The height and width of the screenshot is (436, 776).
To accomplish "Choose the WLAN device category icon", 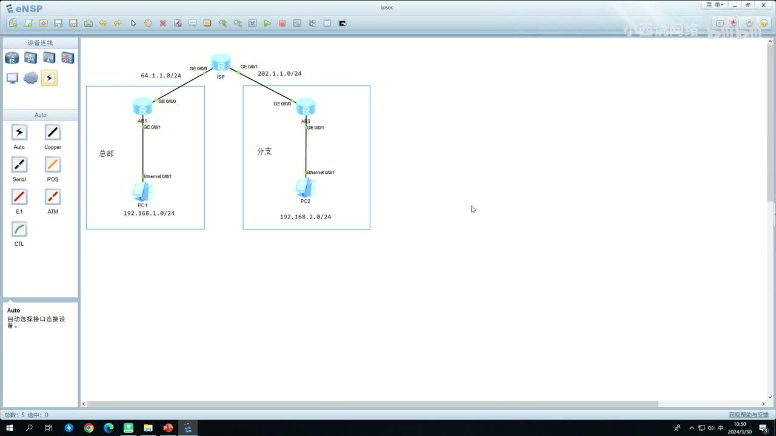I will tap(49, 58).
